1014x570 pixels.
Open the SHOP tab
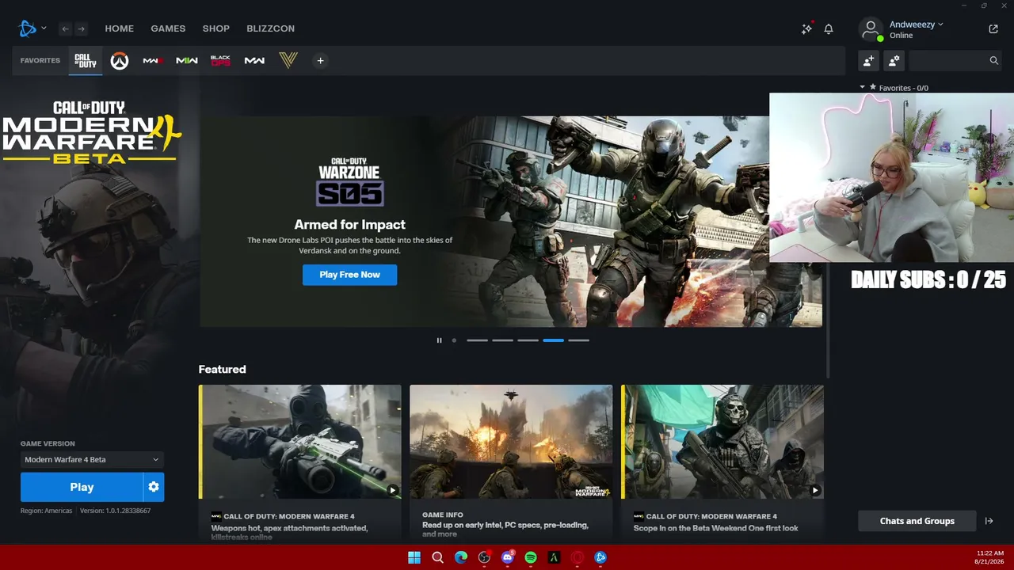[x=216, y=28]
